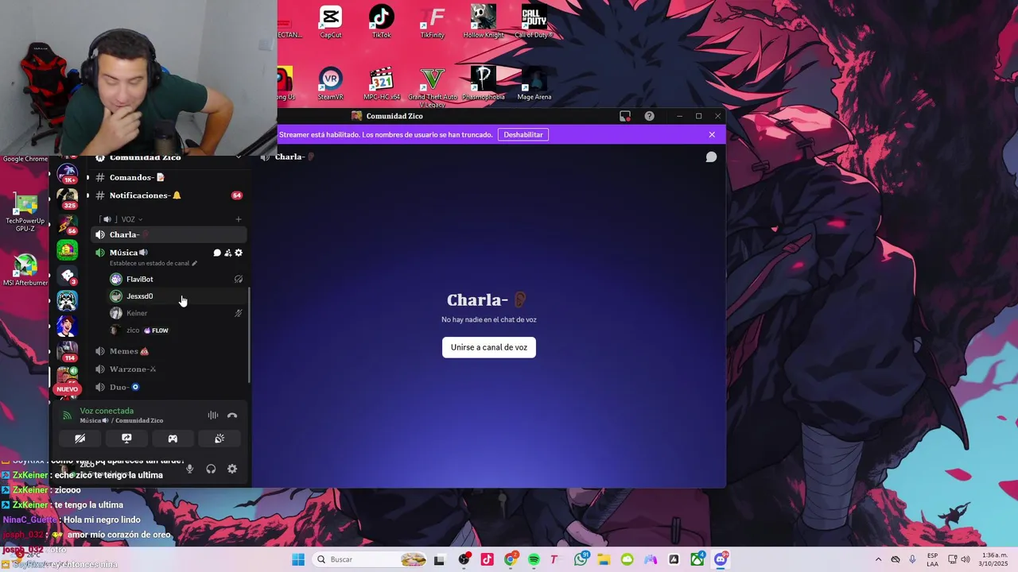Screen dimensions: 1018x572
Task: Open the raccoon avatar server icon
Action: click(x=68, y=300)
